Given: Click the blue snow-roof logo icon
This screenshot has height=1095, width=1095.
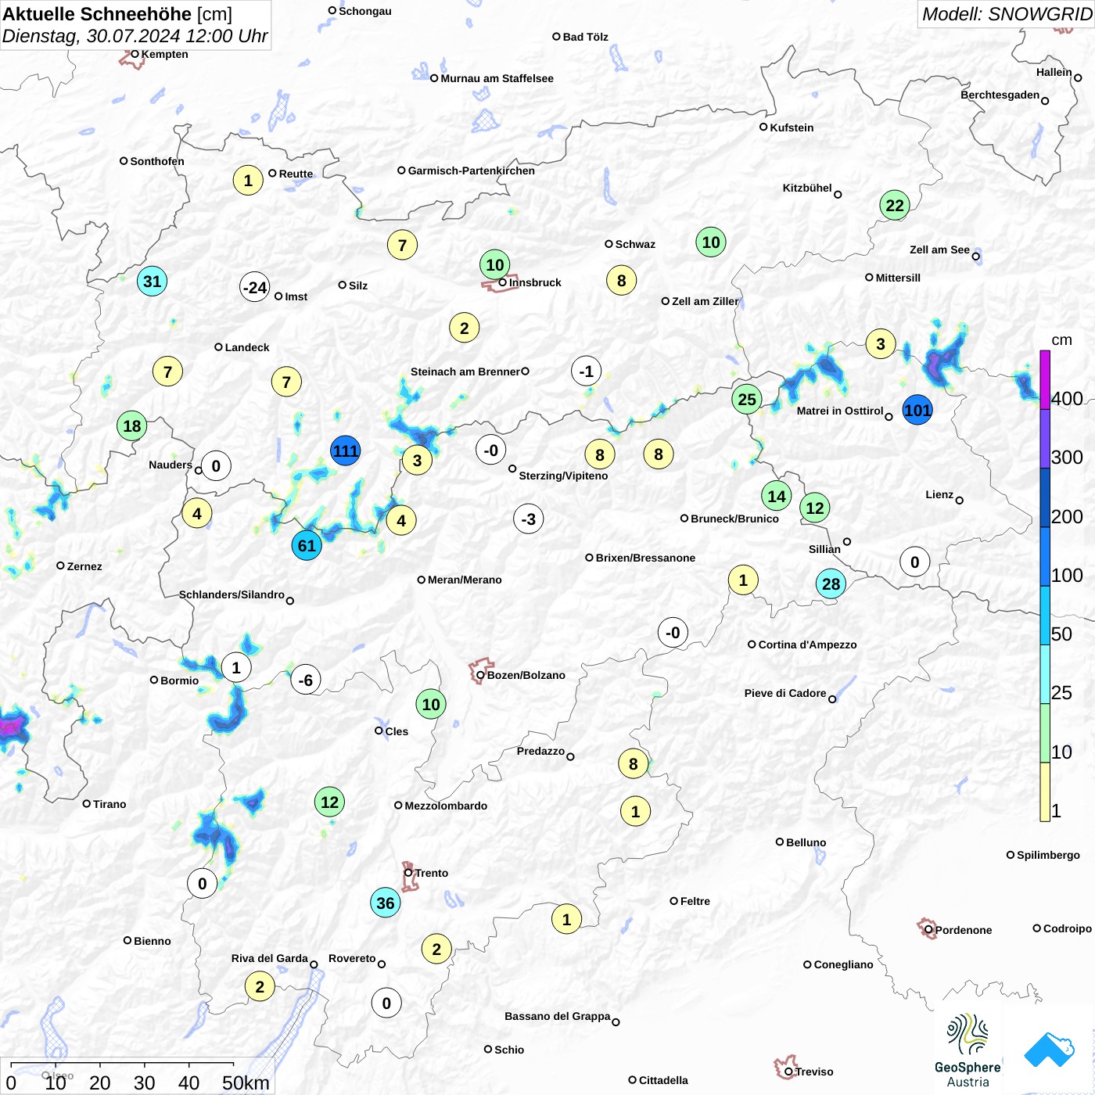Looking at the screenshot, I should coord(1049,1050).
